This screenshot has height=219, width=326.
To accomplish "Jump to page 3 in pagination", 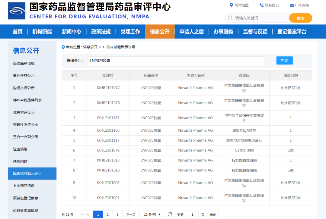I will [x=117, y=214].
